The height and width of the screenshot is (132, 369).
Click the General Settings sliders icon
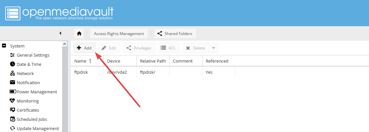pyautogui.click(x=12, y=55)
